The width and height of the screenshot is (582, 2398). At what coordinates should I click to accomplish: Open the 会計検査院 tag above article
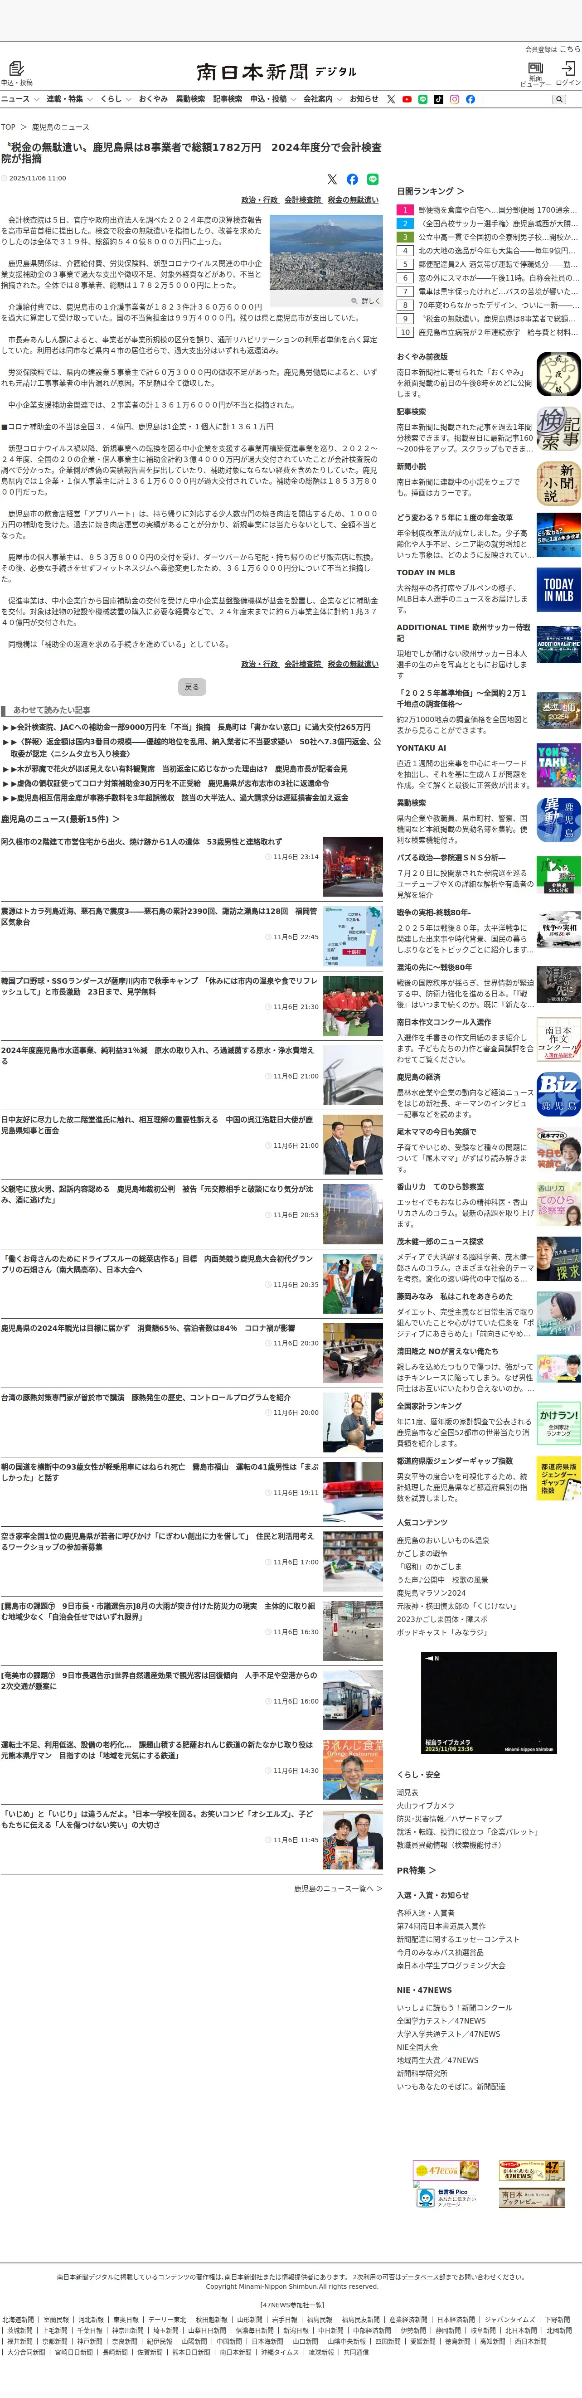pyautogui.click(x=303, y=200)
